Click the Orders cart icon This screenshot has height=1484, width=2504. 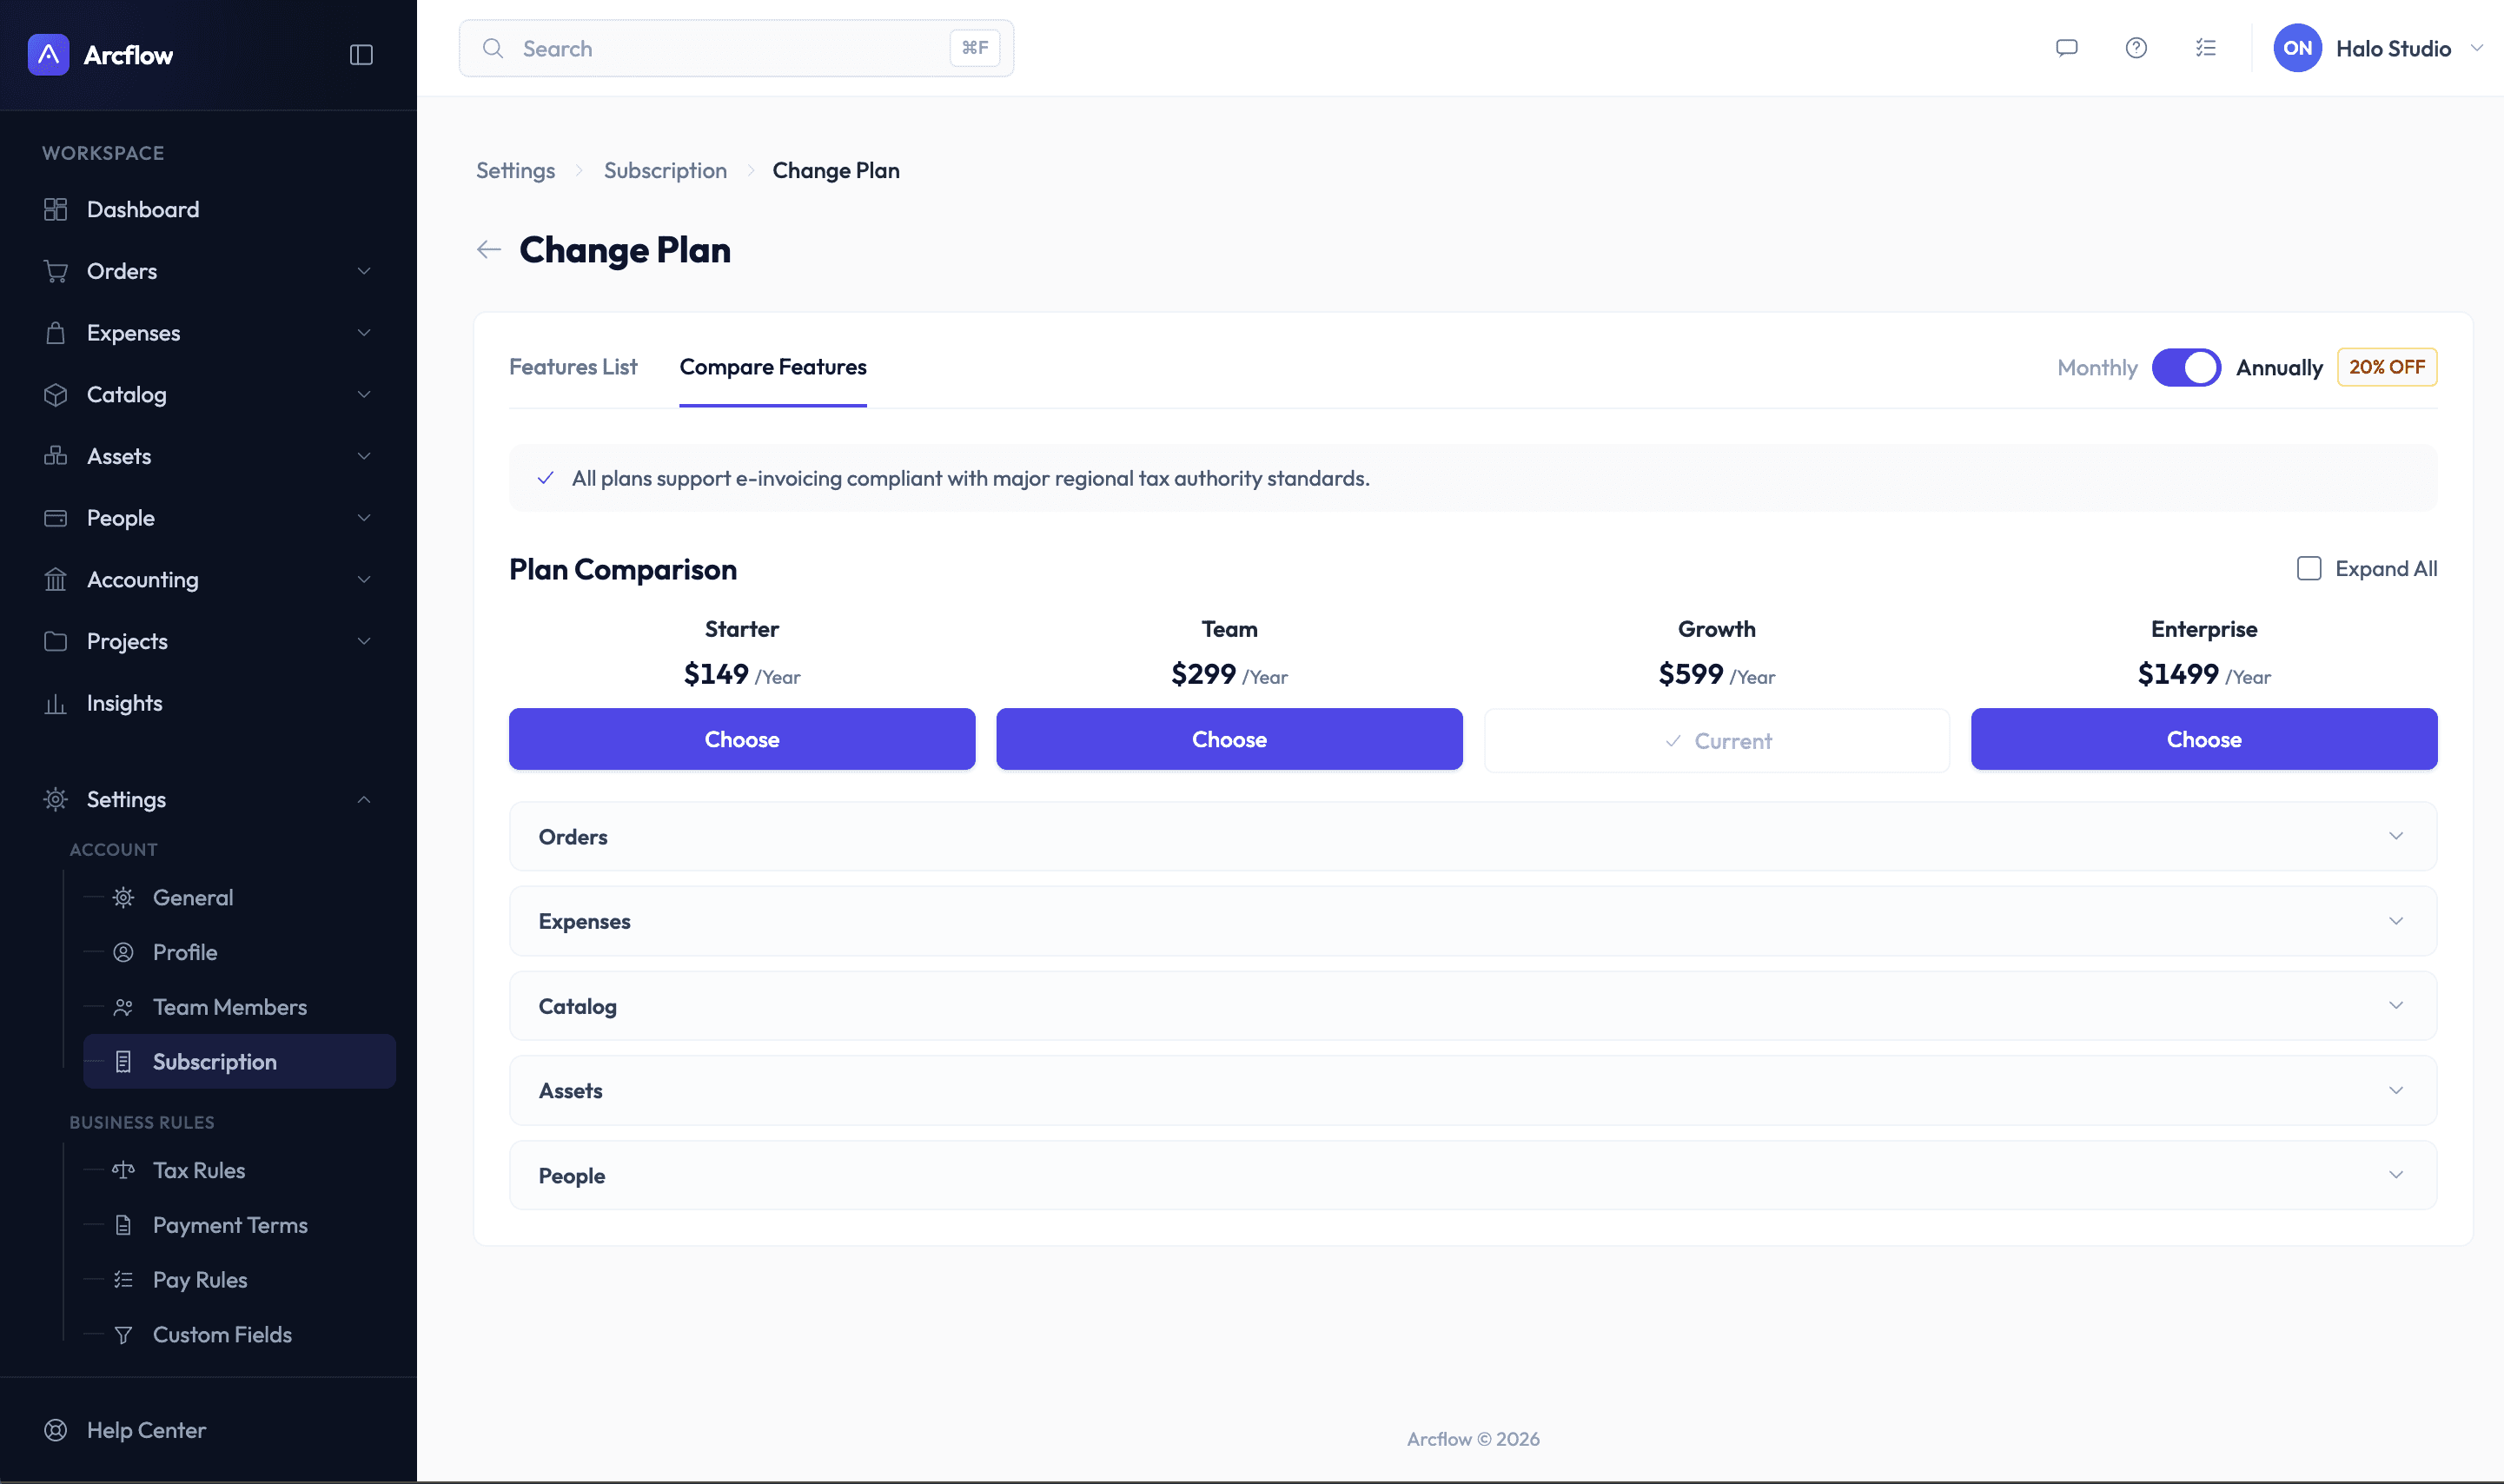56,271
